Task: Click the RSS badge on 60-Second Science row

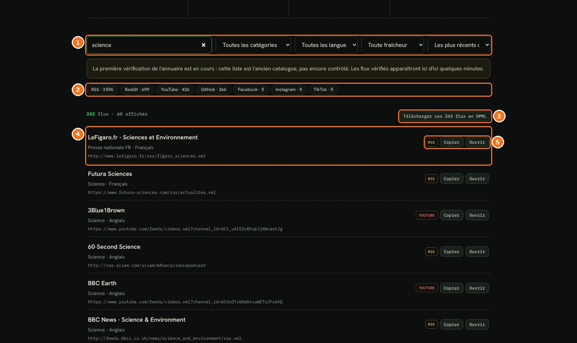Action: (431, 252)
